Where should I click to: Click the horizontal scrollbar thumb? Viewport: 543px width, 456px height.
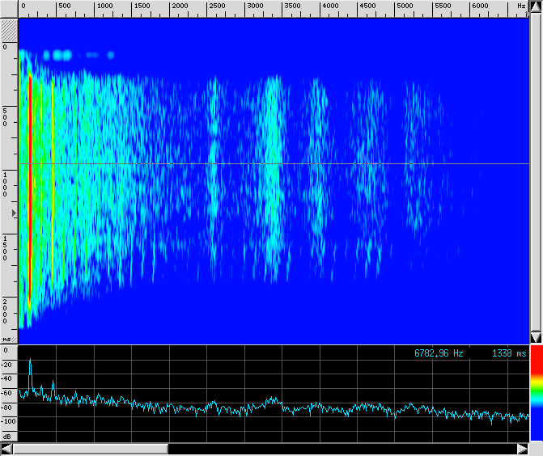point(91,449)
